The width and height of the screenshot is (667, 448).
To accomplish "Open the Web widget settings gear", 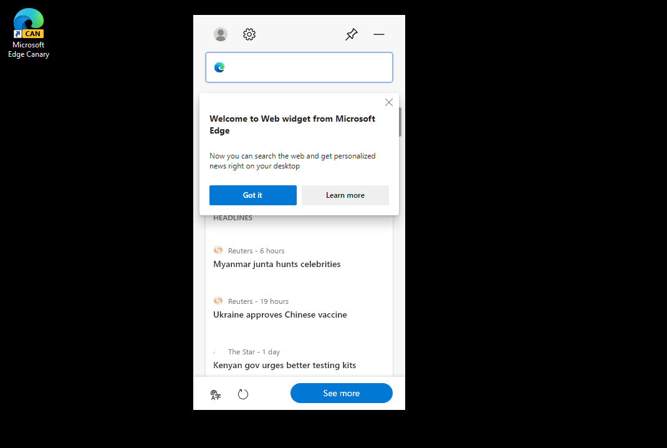I will pos(249,34).
